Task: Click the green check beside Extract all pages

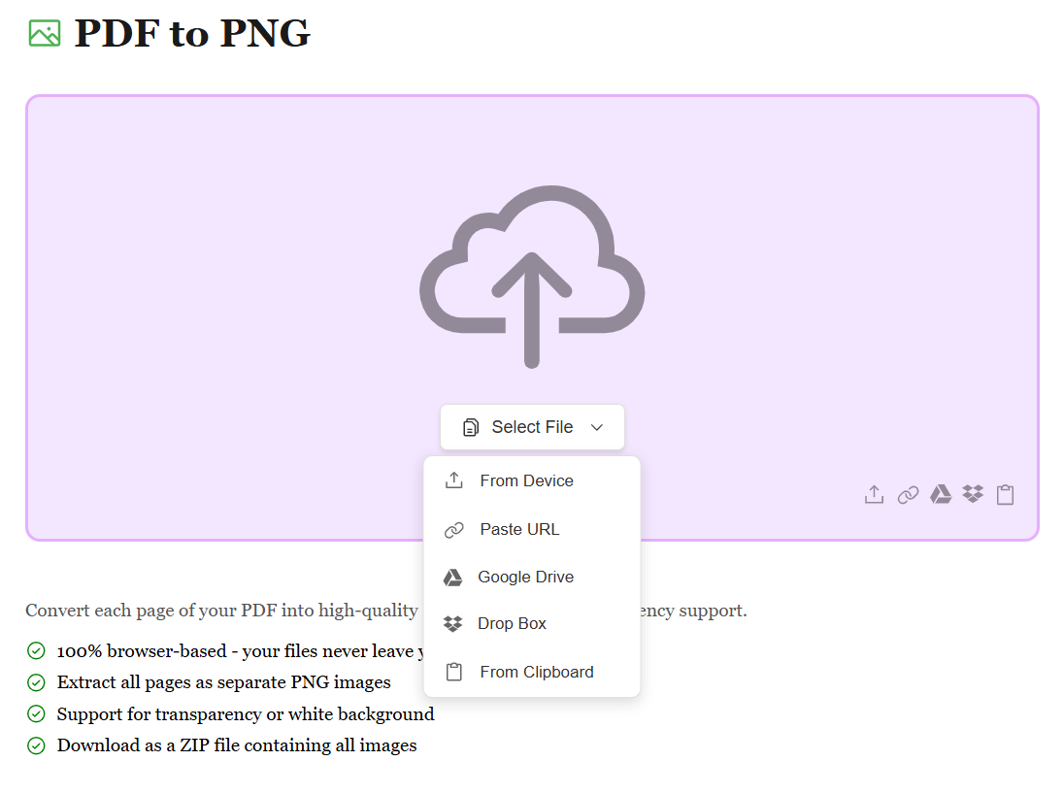Action: tap(36, 682)
